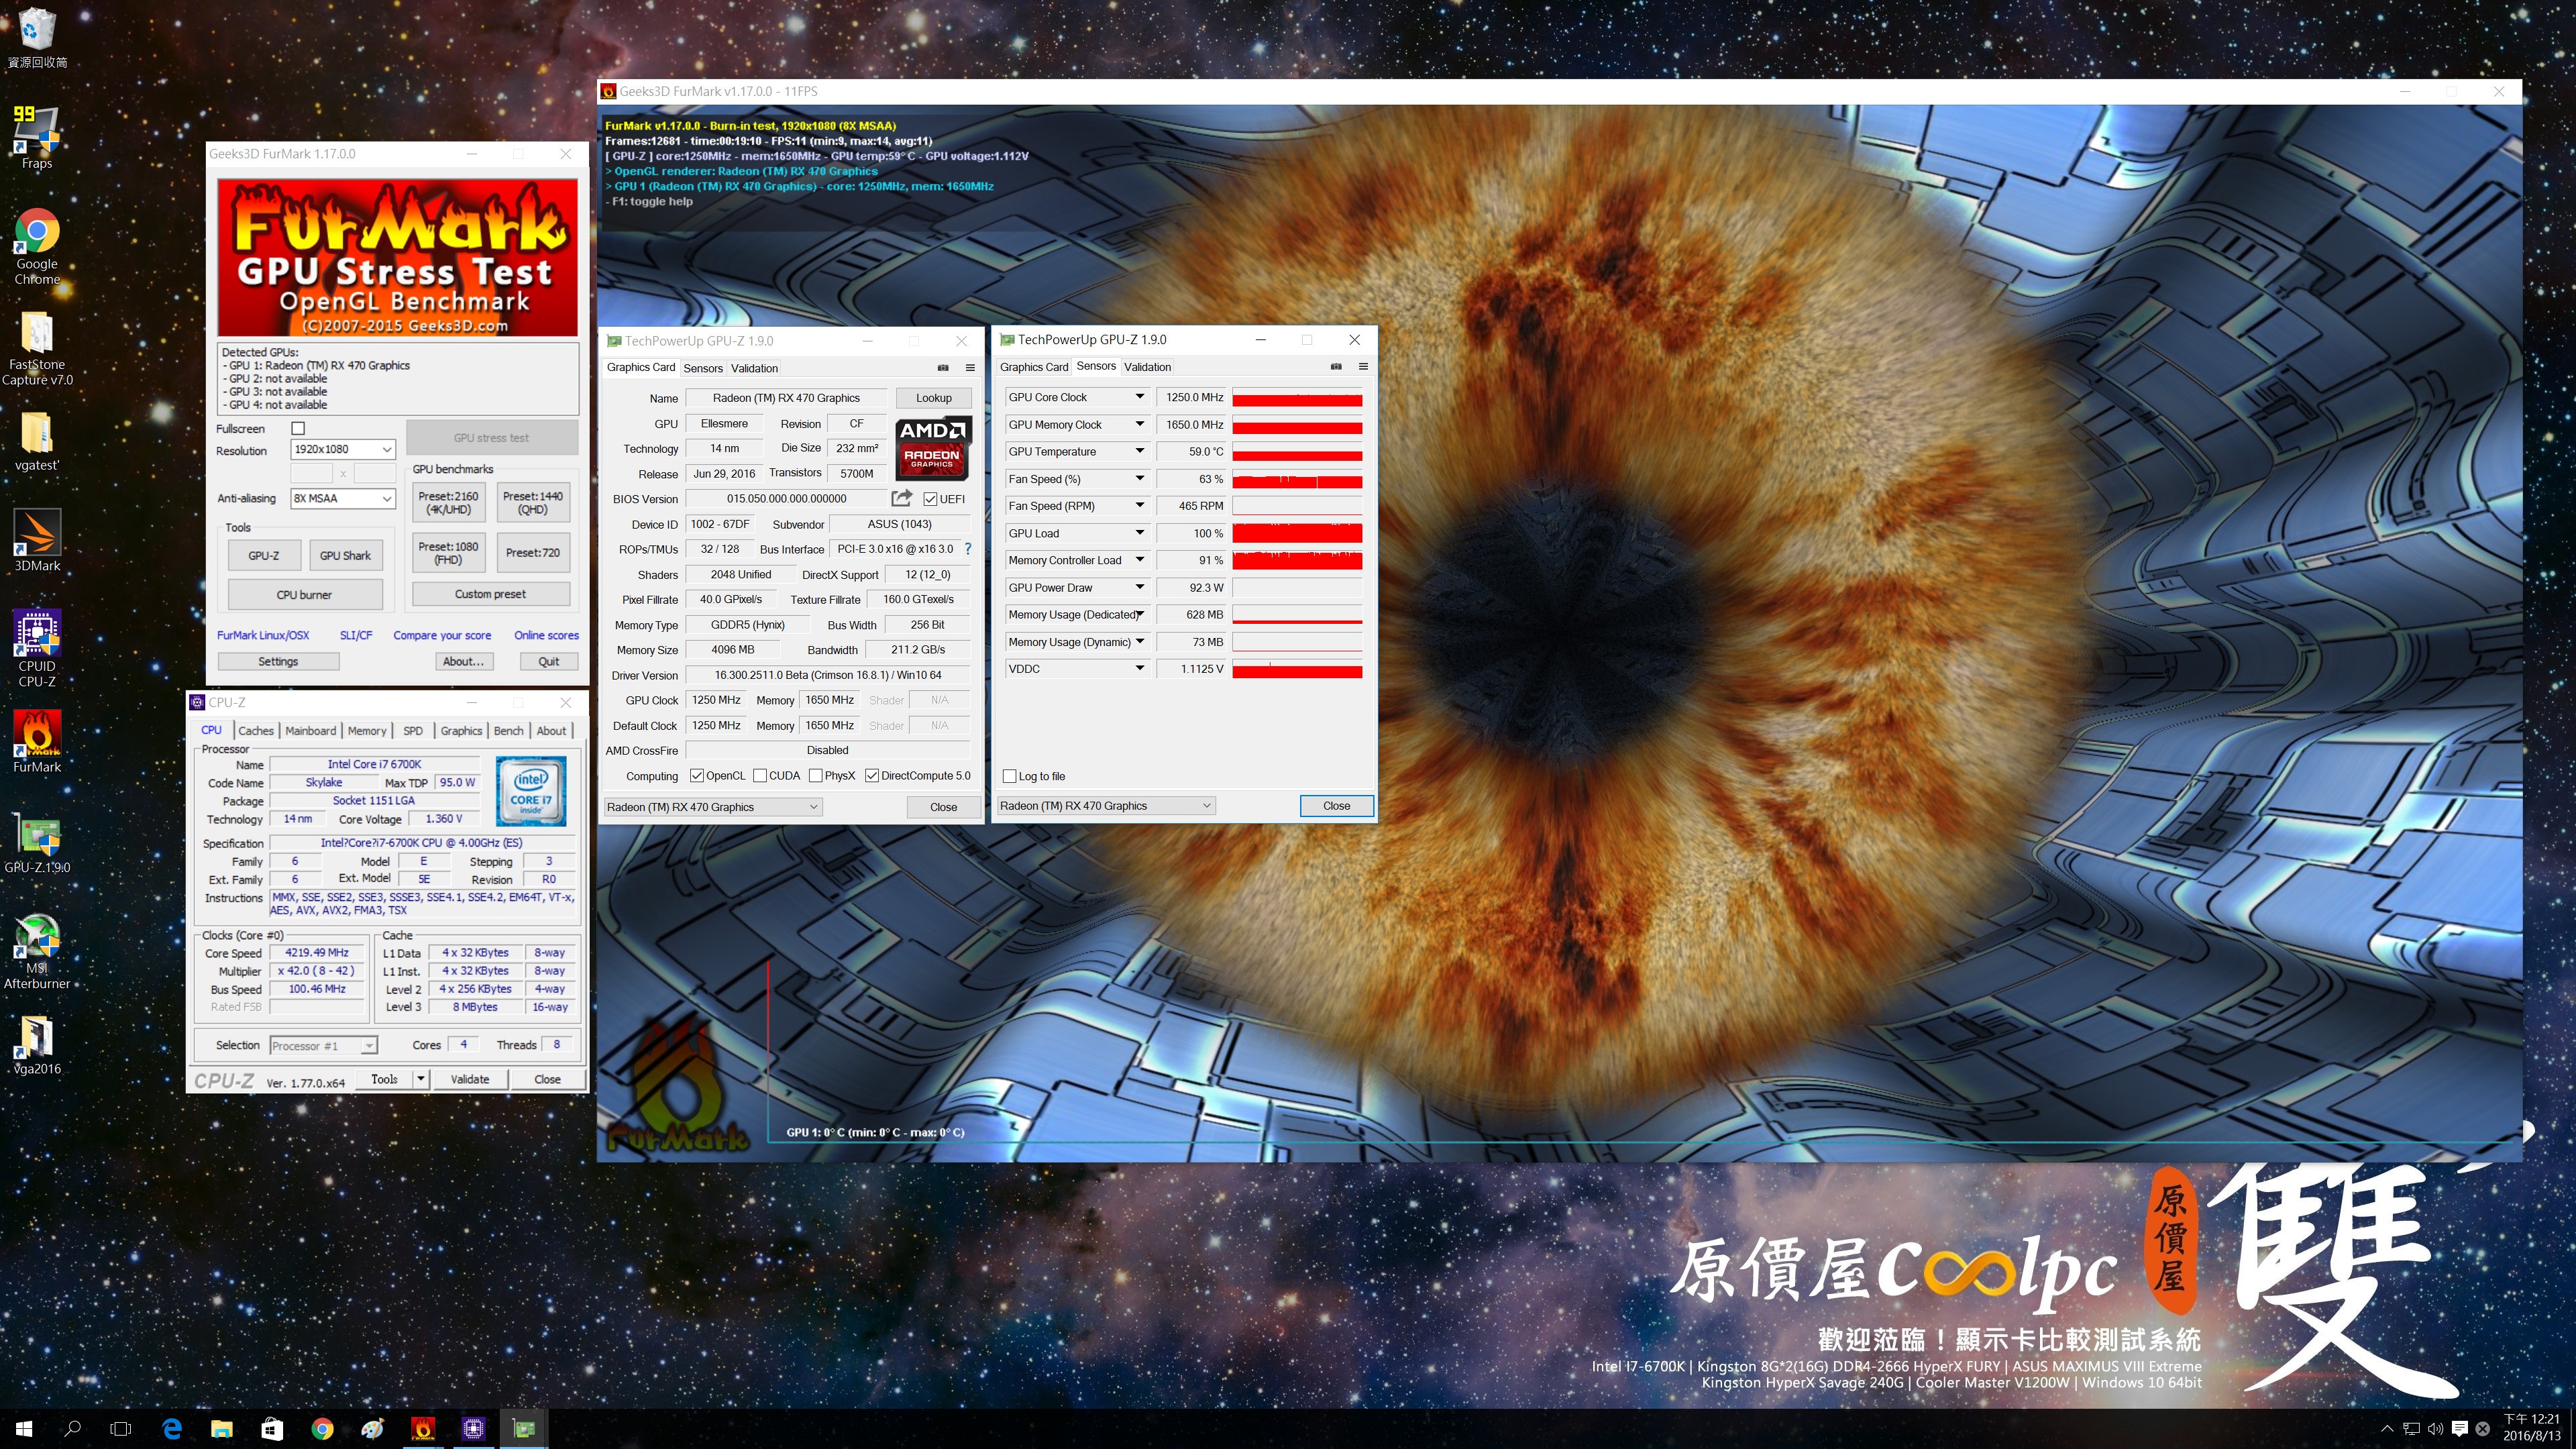Open the vgatest' folder icon

click(x=37, y=441)
